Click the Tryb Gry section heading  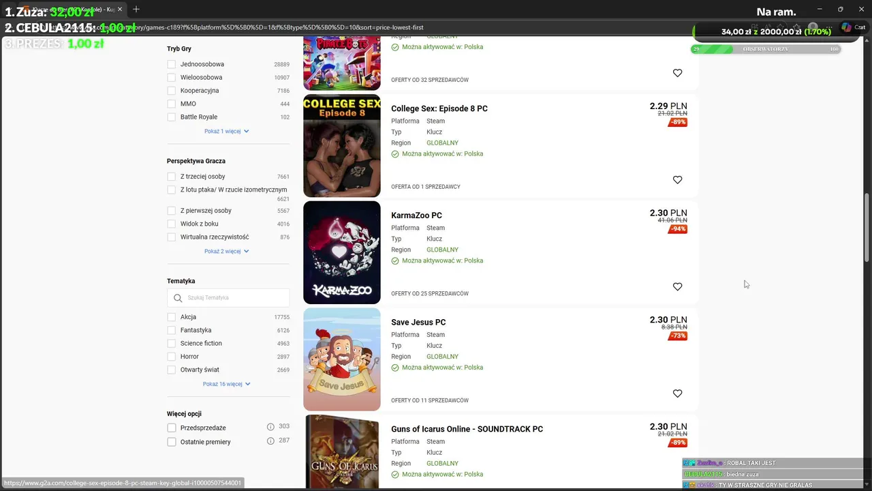(x=179, y=49)
